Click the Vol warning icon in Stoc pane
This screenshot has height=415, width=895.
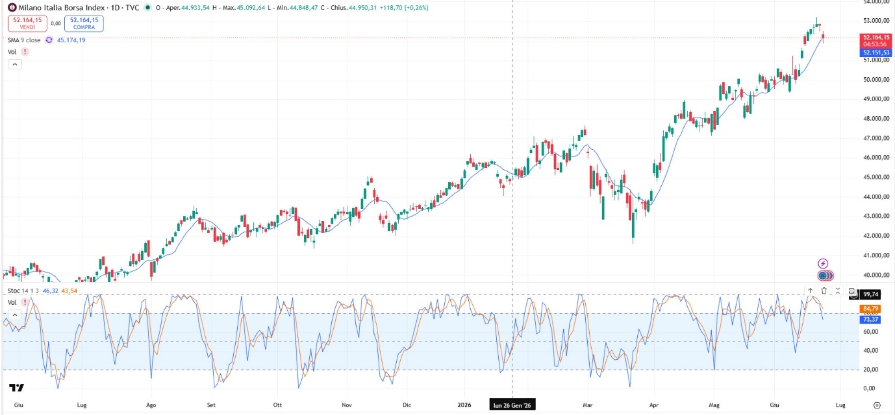(x=24, y=302)
